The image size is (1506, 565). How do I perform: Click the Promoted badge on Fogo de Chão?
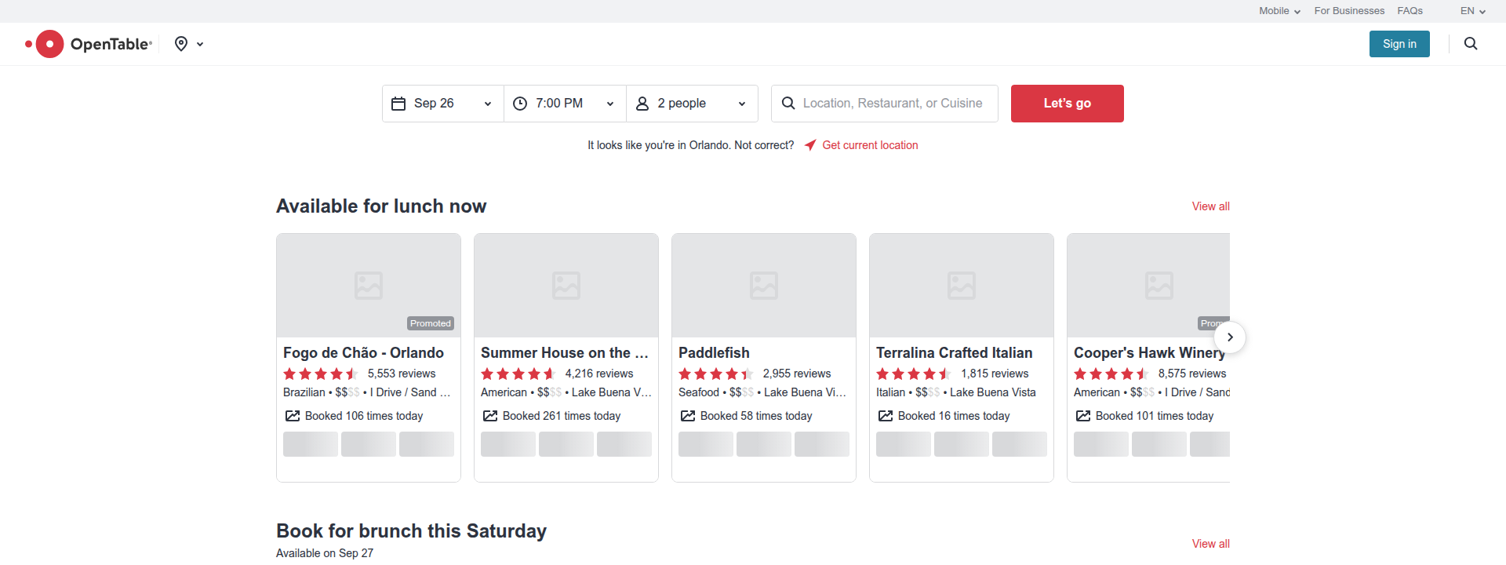point(431,323)
